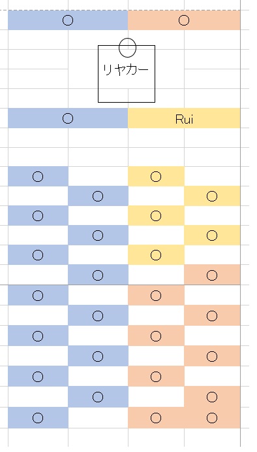Select the yellow Rui cell

(x=184, y=118)
